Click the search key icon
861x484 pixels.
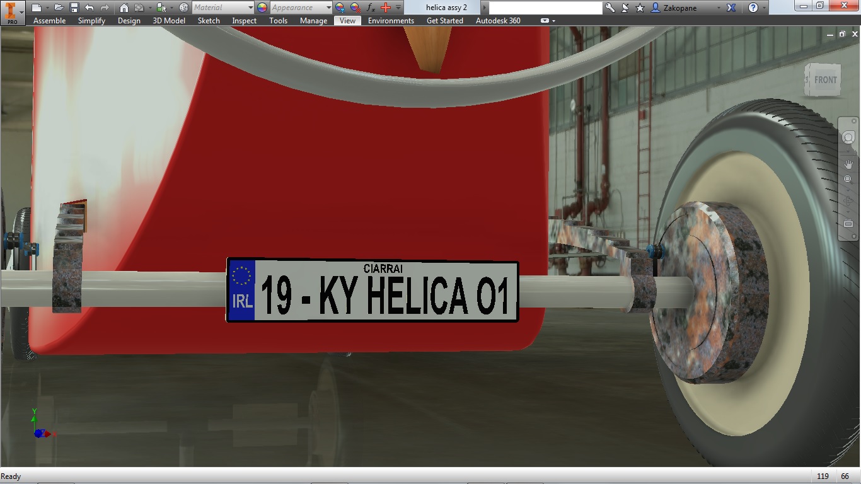coord(610,8)
